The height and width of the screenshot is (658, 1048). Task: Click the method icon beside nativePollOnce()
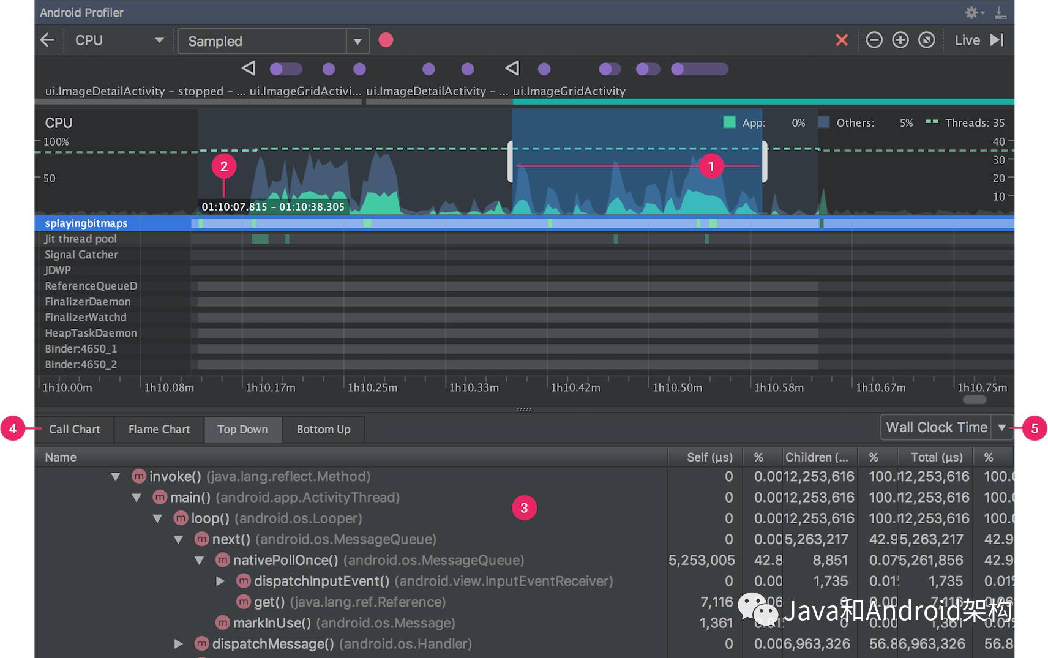pyautogui.click(x=223, y=560)
